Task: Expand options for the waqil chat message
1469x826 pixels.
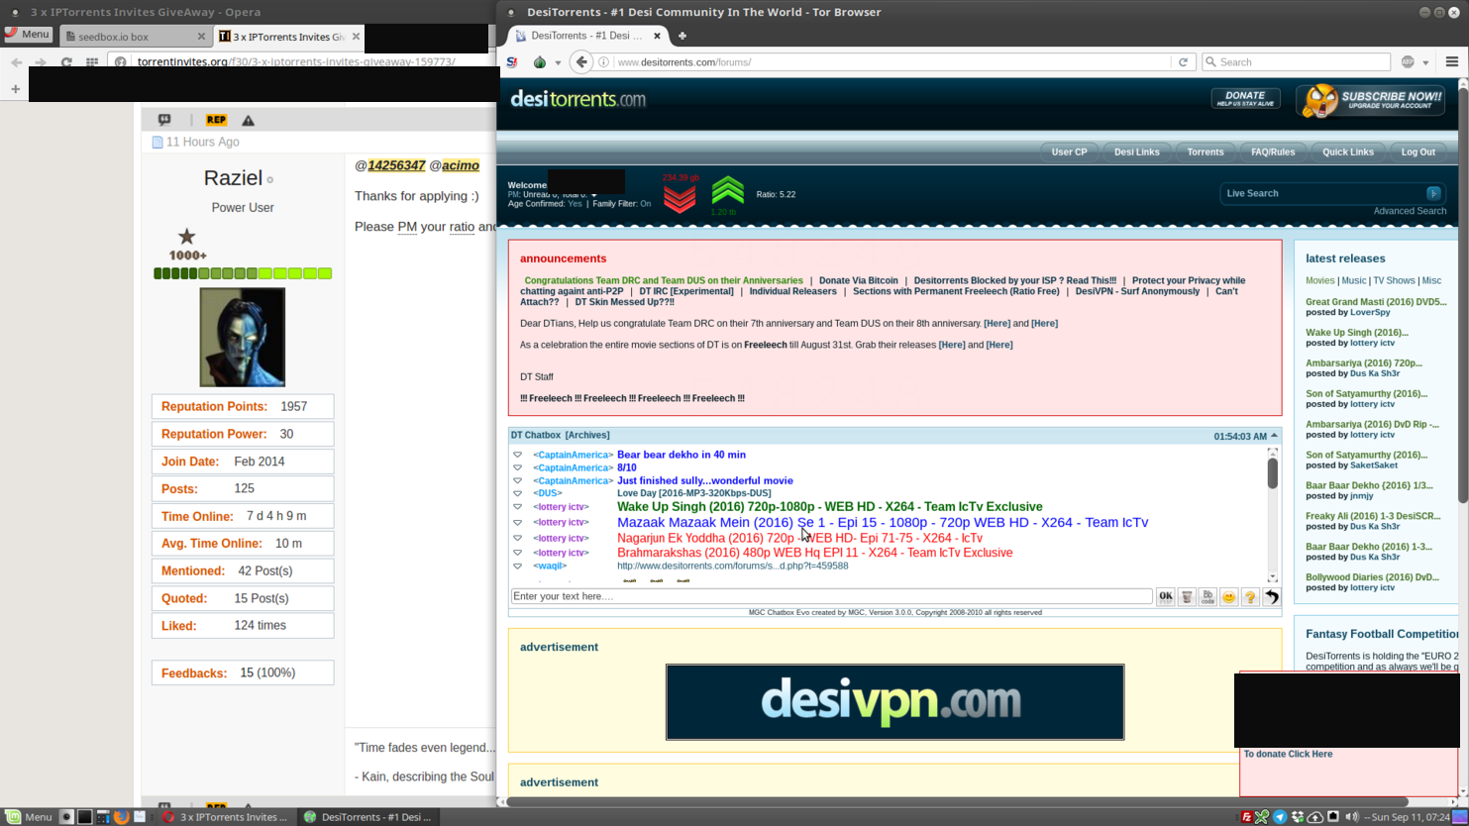Action: point(517,567)
